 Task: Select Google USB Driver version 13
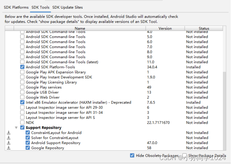149,92
